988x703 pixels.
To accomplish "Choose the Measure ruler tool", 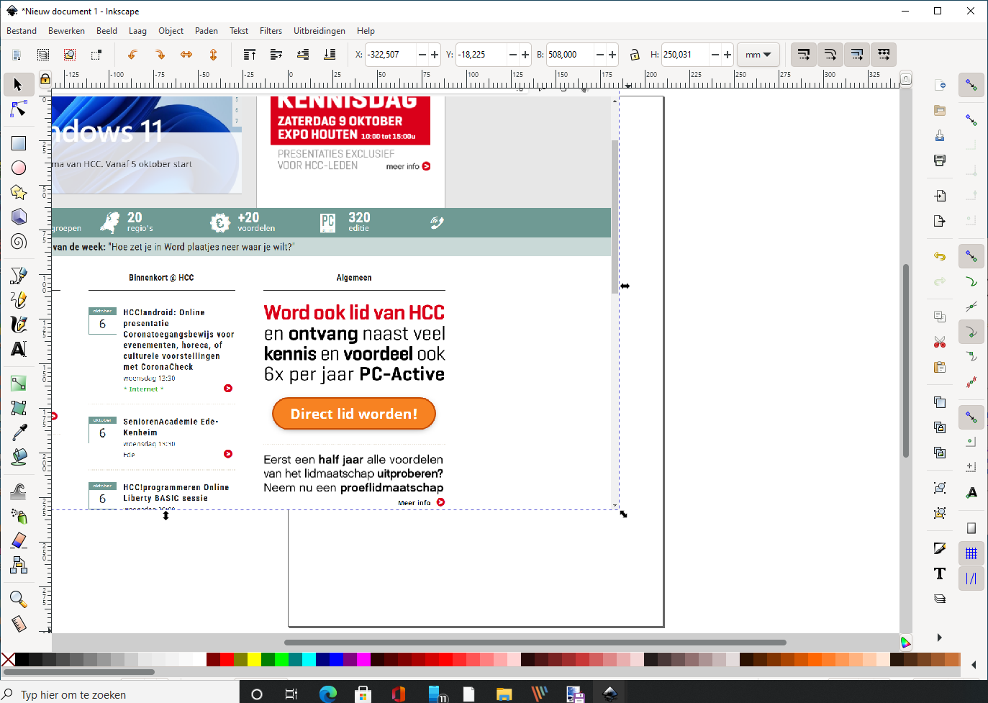I will click(x=18, y=623).
